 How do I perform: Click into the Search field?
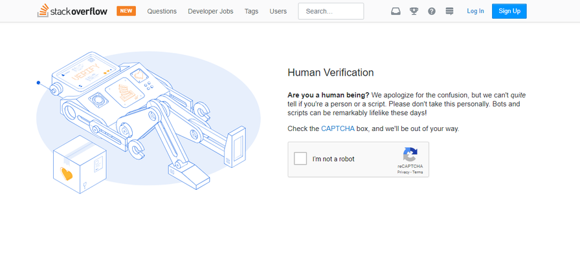pyautogui.click(x=331, y=11)
